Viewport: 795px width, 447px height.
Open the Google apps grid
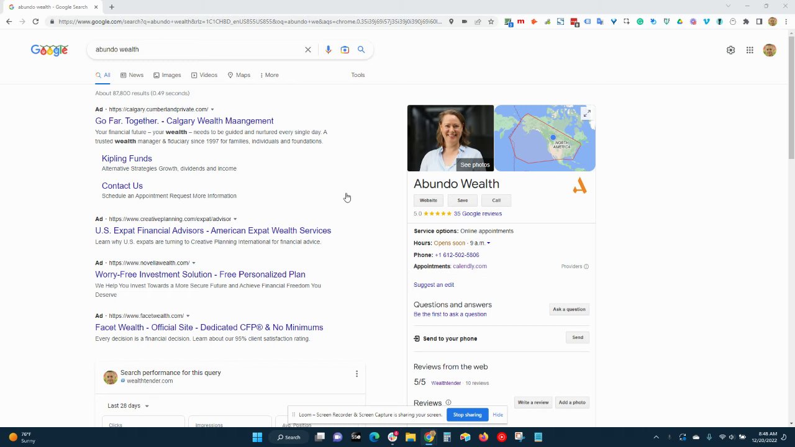coord(750,50)
